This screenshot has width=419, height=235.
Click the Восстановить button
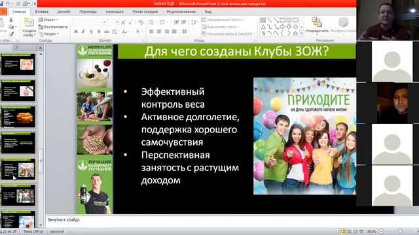[x=53, y=27]
